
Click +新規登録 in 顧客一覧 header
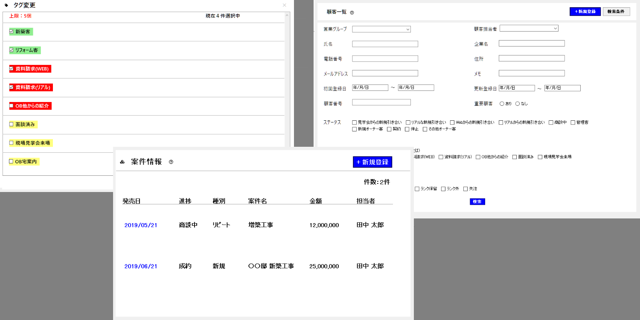tap(585, 12)
